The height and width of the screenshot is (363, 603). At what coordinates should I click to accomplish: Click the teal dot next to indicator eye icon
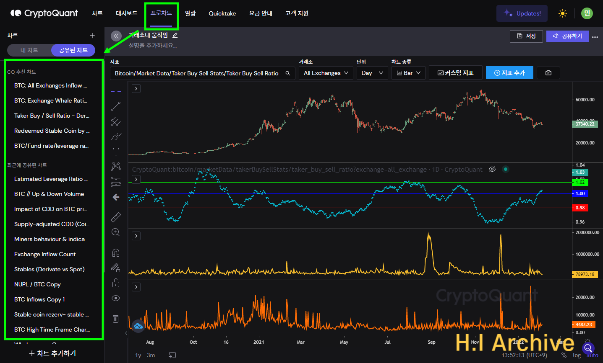506,169
